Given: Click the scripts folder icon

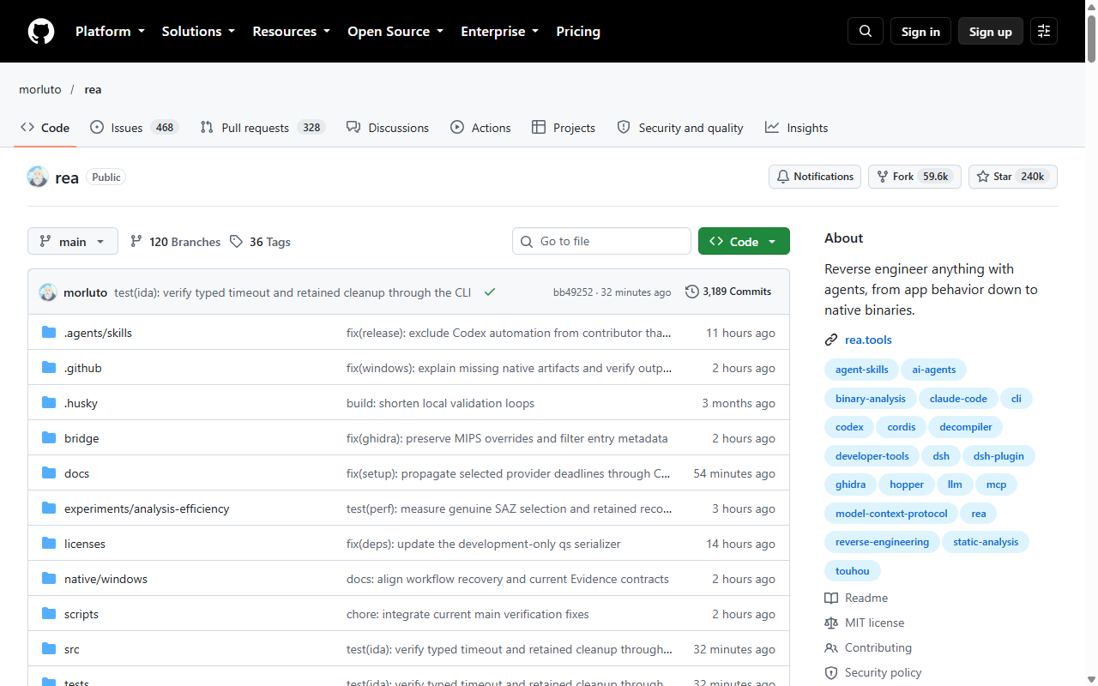Looking at the screenshot, I should click(x=49, y=614).
